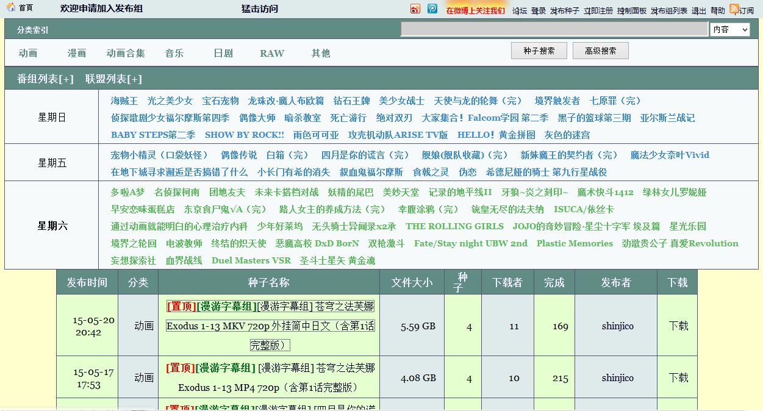Open the 多啦A梦 series link
763x411 pixels.
point(128,192)
